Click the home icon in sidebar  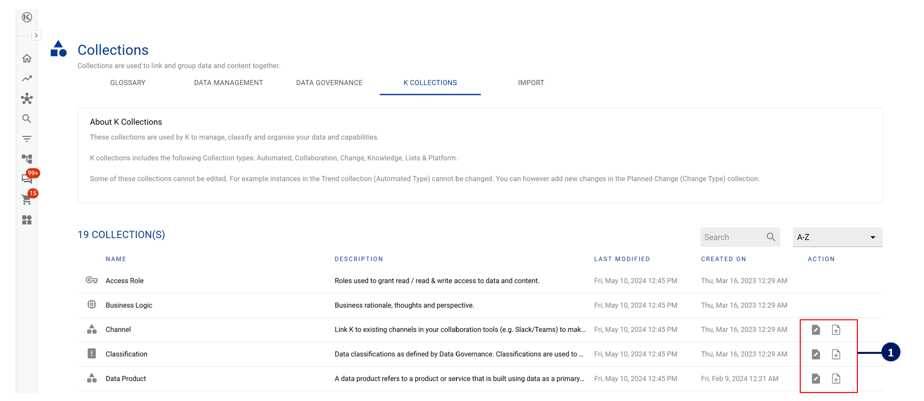point(27,59)
